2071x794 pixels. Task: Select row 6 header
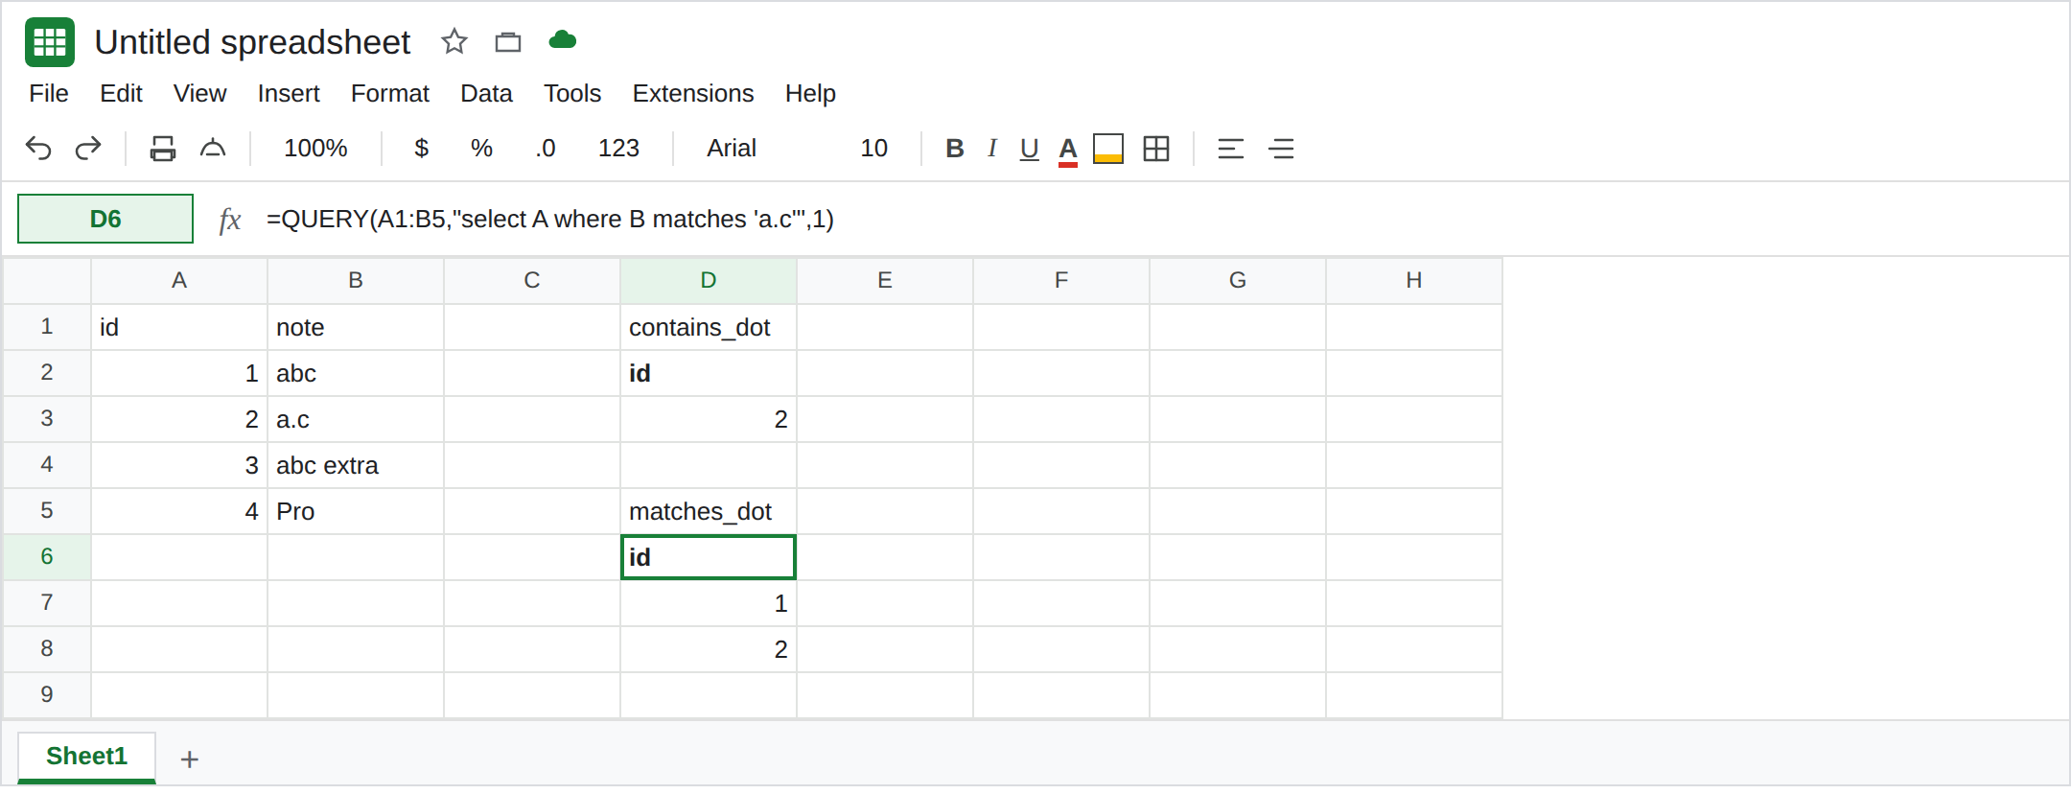[x=47, y=556]
